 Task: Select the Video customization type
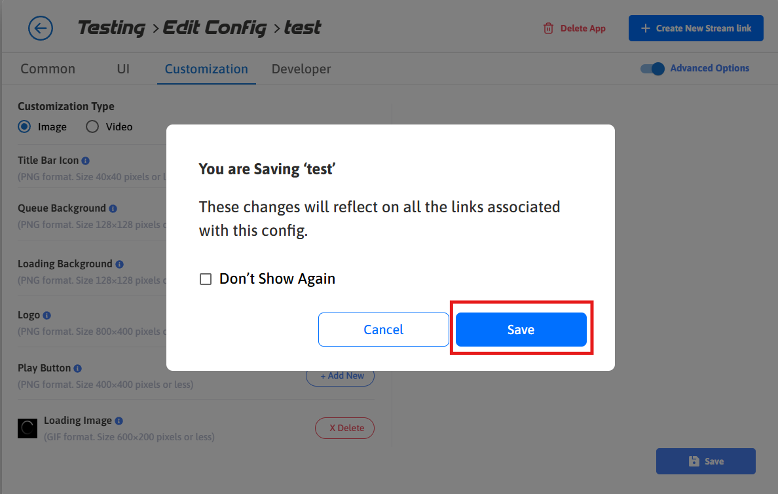point(92,126)
